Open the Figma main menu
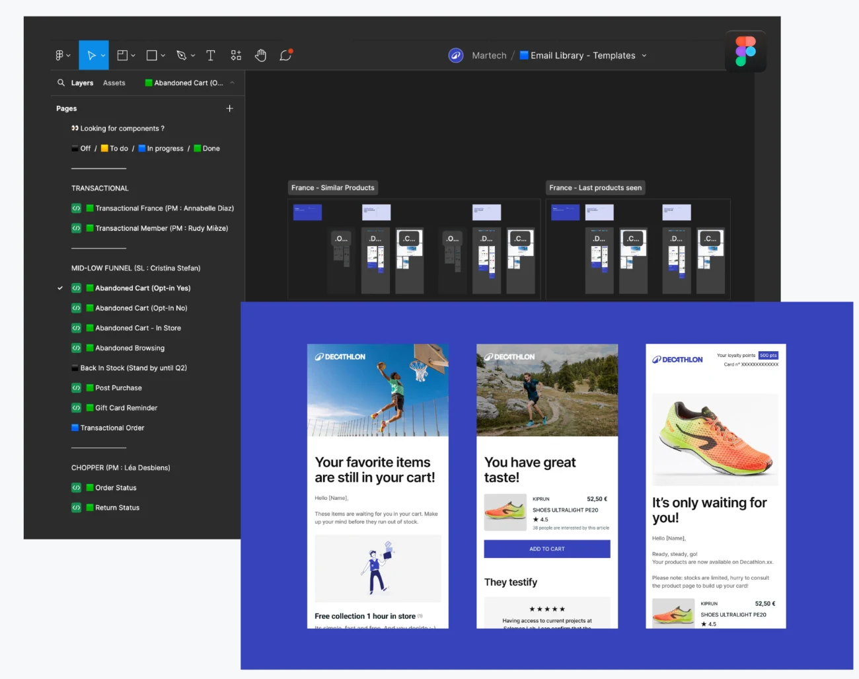Image resolution: width=859 pixels, height=679 pixels. click(59, 56)
